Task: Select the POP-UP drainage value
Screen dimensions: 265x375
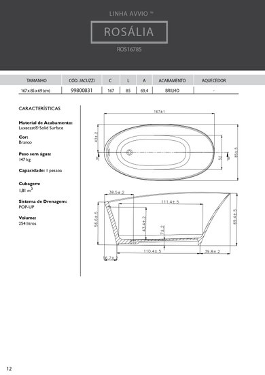Action: 26,207
